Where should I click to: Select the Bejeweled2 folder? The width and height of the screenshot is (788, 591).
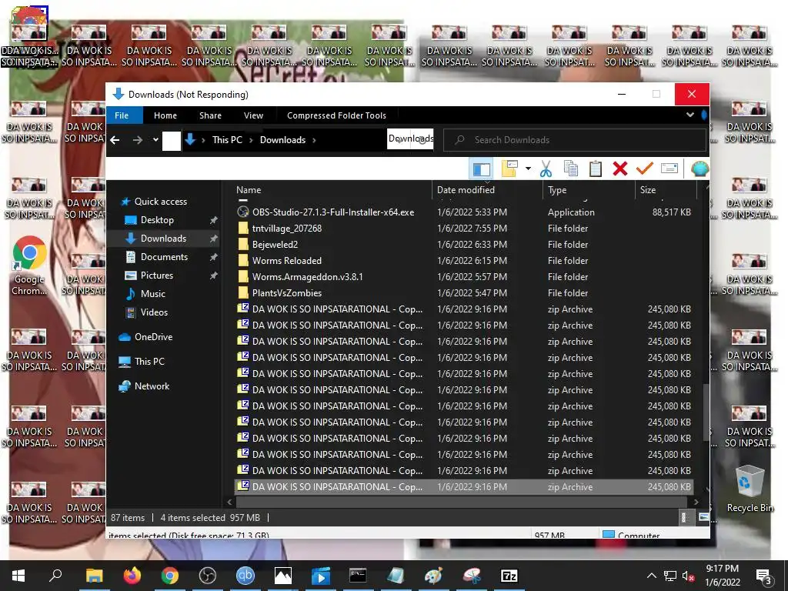pyautogui.click(x=464, y=244)
